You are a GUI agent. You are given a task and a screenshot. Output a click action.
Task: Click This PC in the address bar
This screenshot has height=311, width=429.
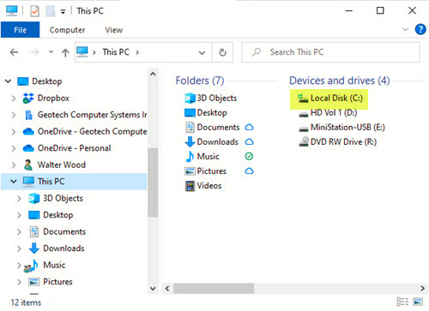click(116, 52)
